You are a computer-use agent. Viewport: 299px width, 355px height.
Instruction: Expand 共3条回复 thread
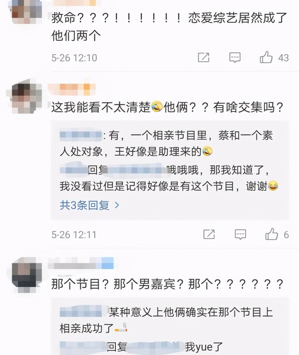pyautogui.click(x=90, y=206)
